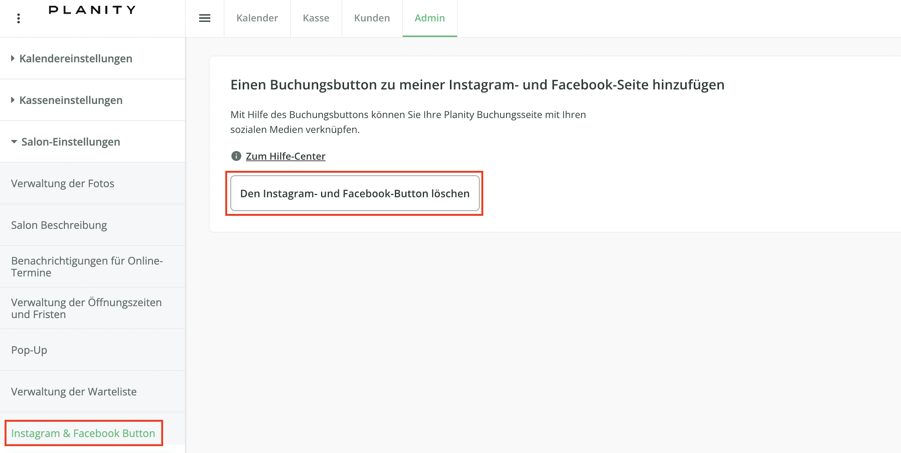The height and width of the screenshot is (453, 901).
Task: Select Instagram & Facebook Button item
Action: (x=83, y=433)
